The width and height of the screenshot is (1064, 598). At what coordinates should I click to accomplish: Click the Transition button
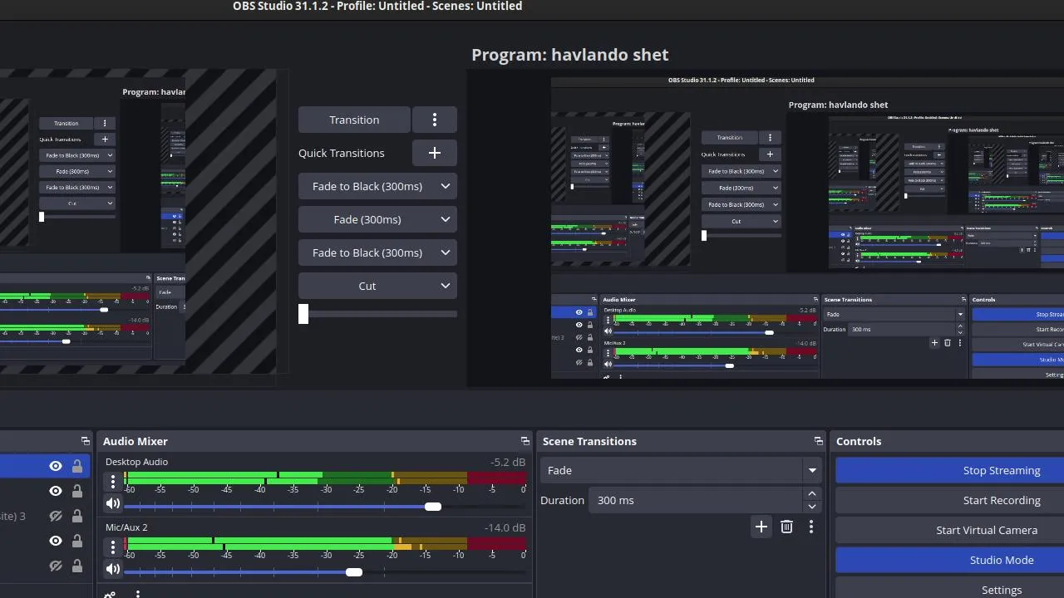[354, 120]
